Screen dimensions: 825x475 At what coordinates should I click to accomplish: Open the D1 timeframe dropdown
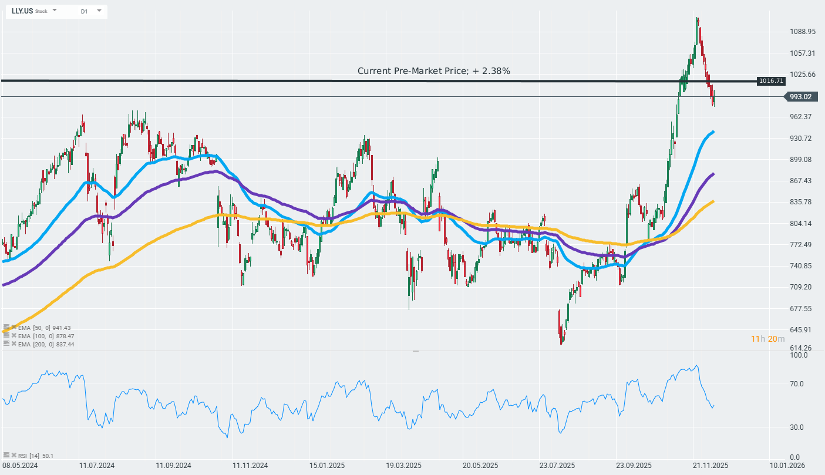99,11
